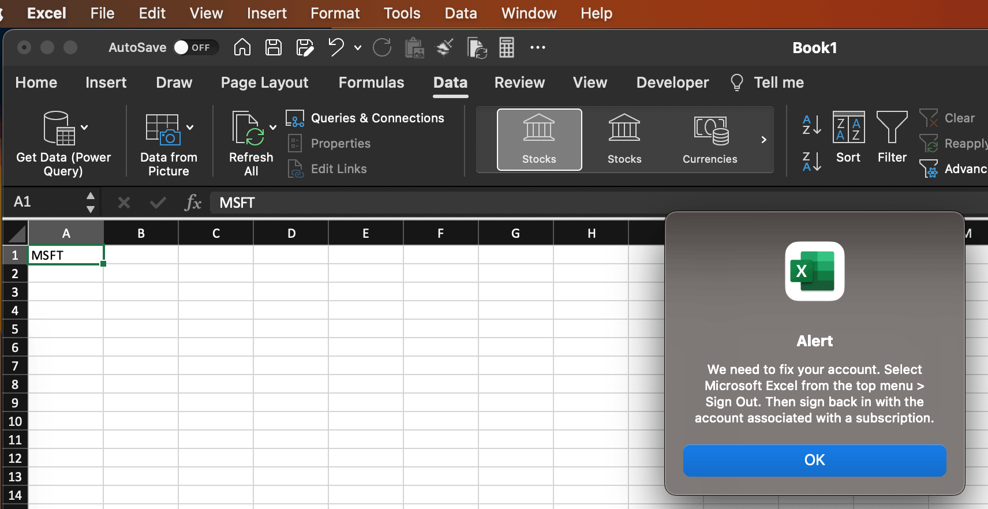Toggle the AutoSave switch
988x509 pixels.
(196, 47)
